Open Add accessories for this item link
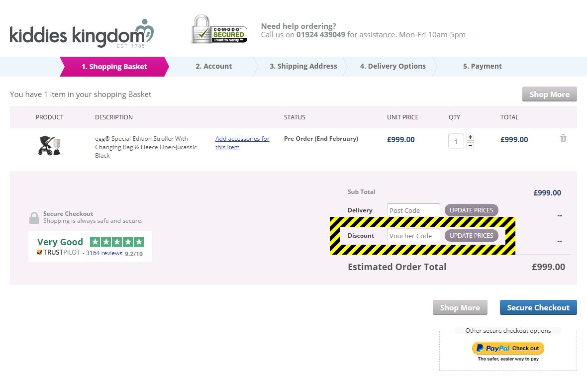The width and height of the screenshot is (587, 378). click(242, 143)
